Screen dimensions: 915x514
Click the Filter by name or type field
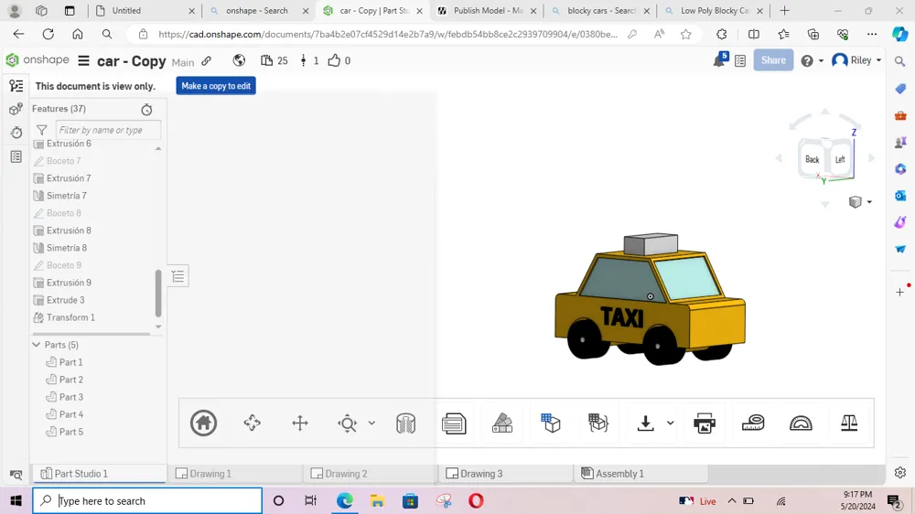[x=108, y=131]
